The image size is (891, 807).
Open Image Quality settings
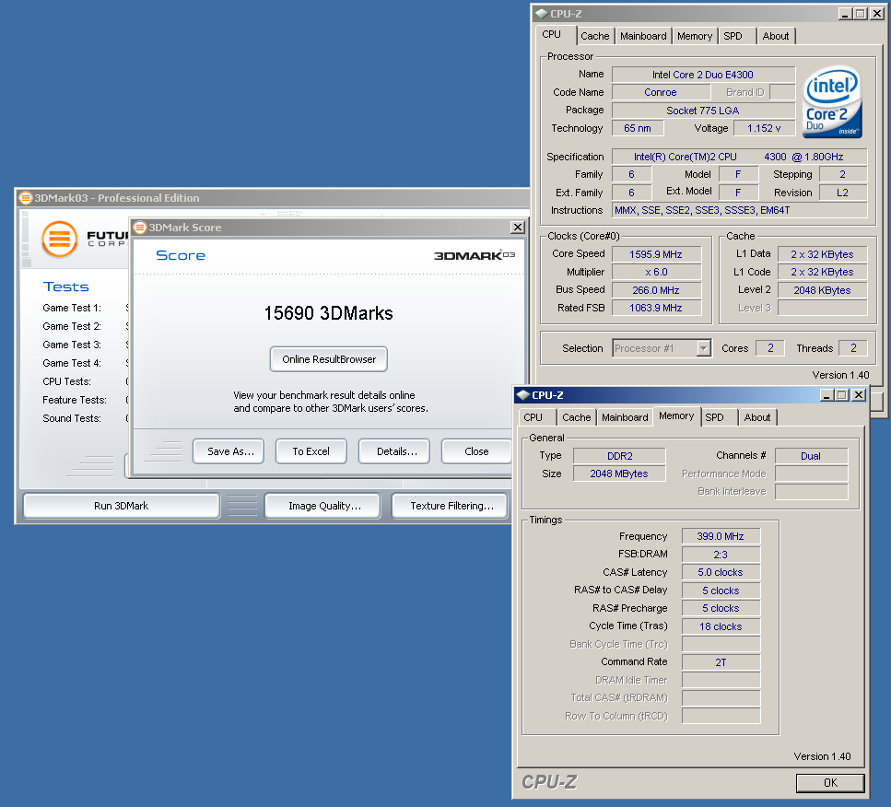point(322,506)
